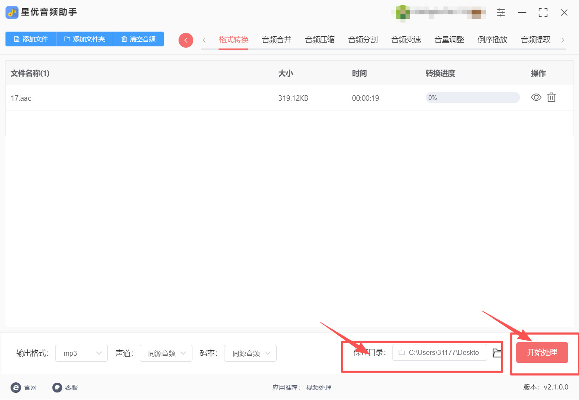Click the 清空音频 button

[139, 39]
